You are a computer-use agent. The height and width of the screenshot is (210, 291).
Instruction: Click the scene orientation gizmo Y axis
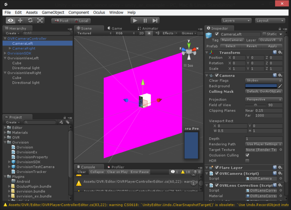[x=189, y=44]
